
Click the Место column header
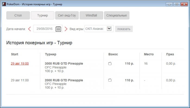pos(149,54)
